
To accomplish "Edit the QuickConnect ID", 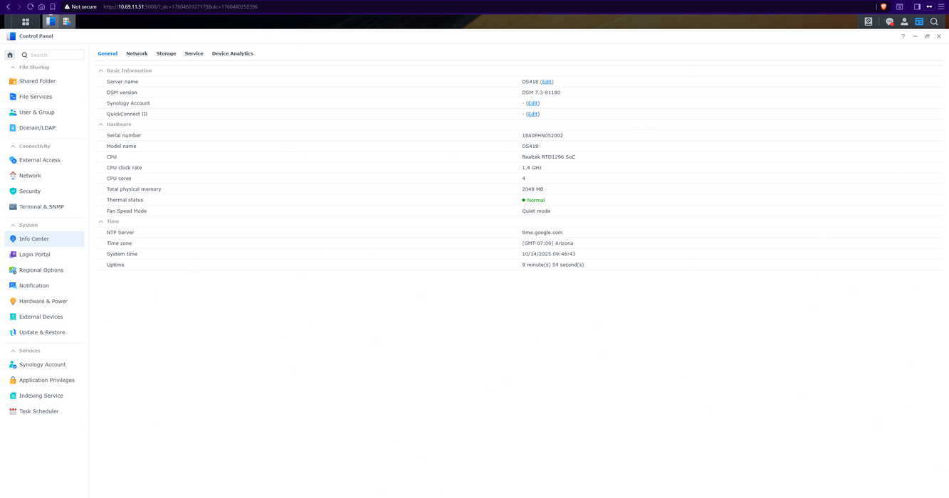I will coord(533,114).
